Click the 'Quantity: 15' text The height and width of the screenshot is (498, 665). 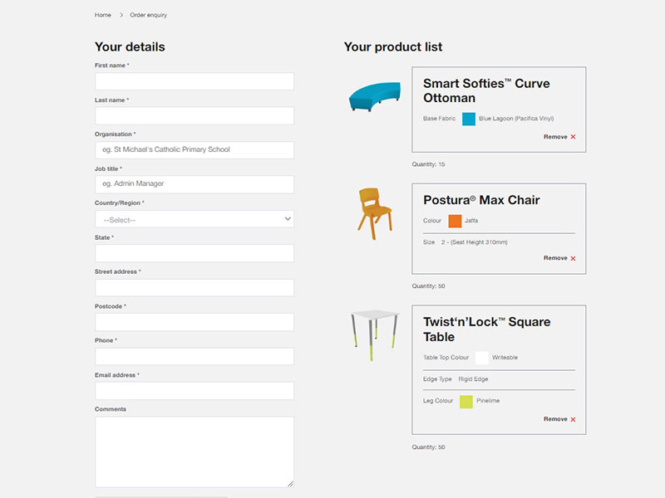(428, 164)
